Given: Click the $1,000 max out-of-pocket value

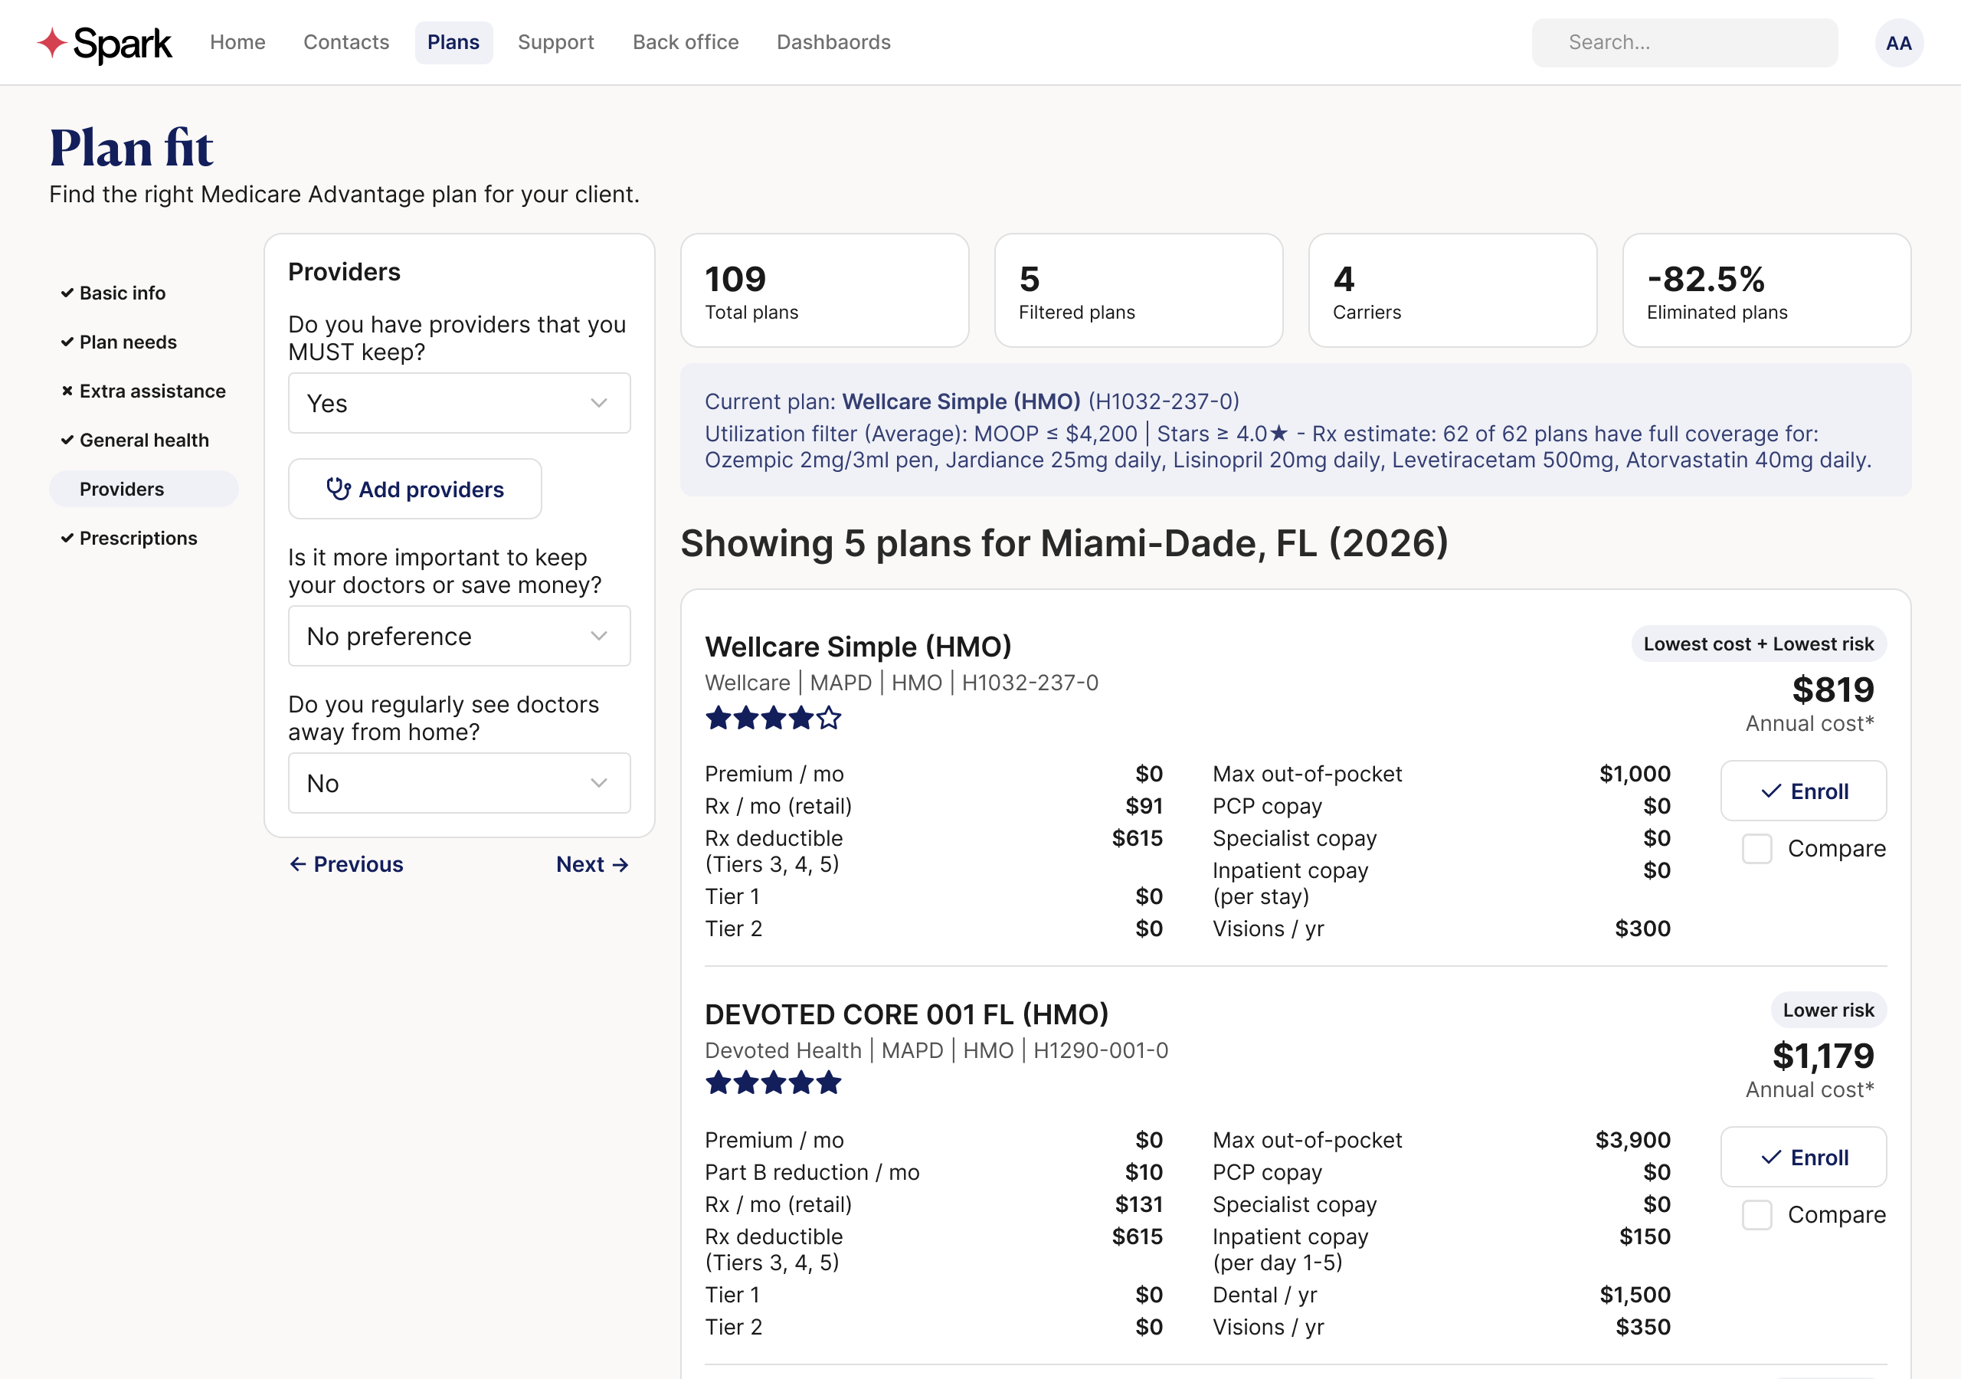Looking at the screenshot, I should pos(1634,774).
